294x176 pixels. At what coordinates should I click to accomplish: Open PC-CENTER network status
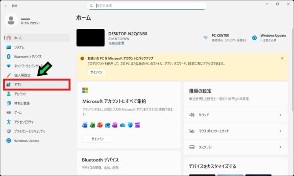click(225, 38)
